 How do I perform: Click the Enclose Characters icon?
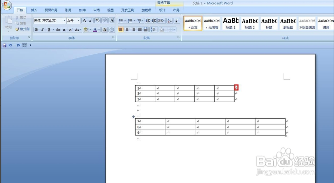click(x=112, y=30)
